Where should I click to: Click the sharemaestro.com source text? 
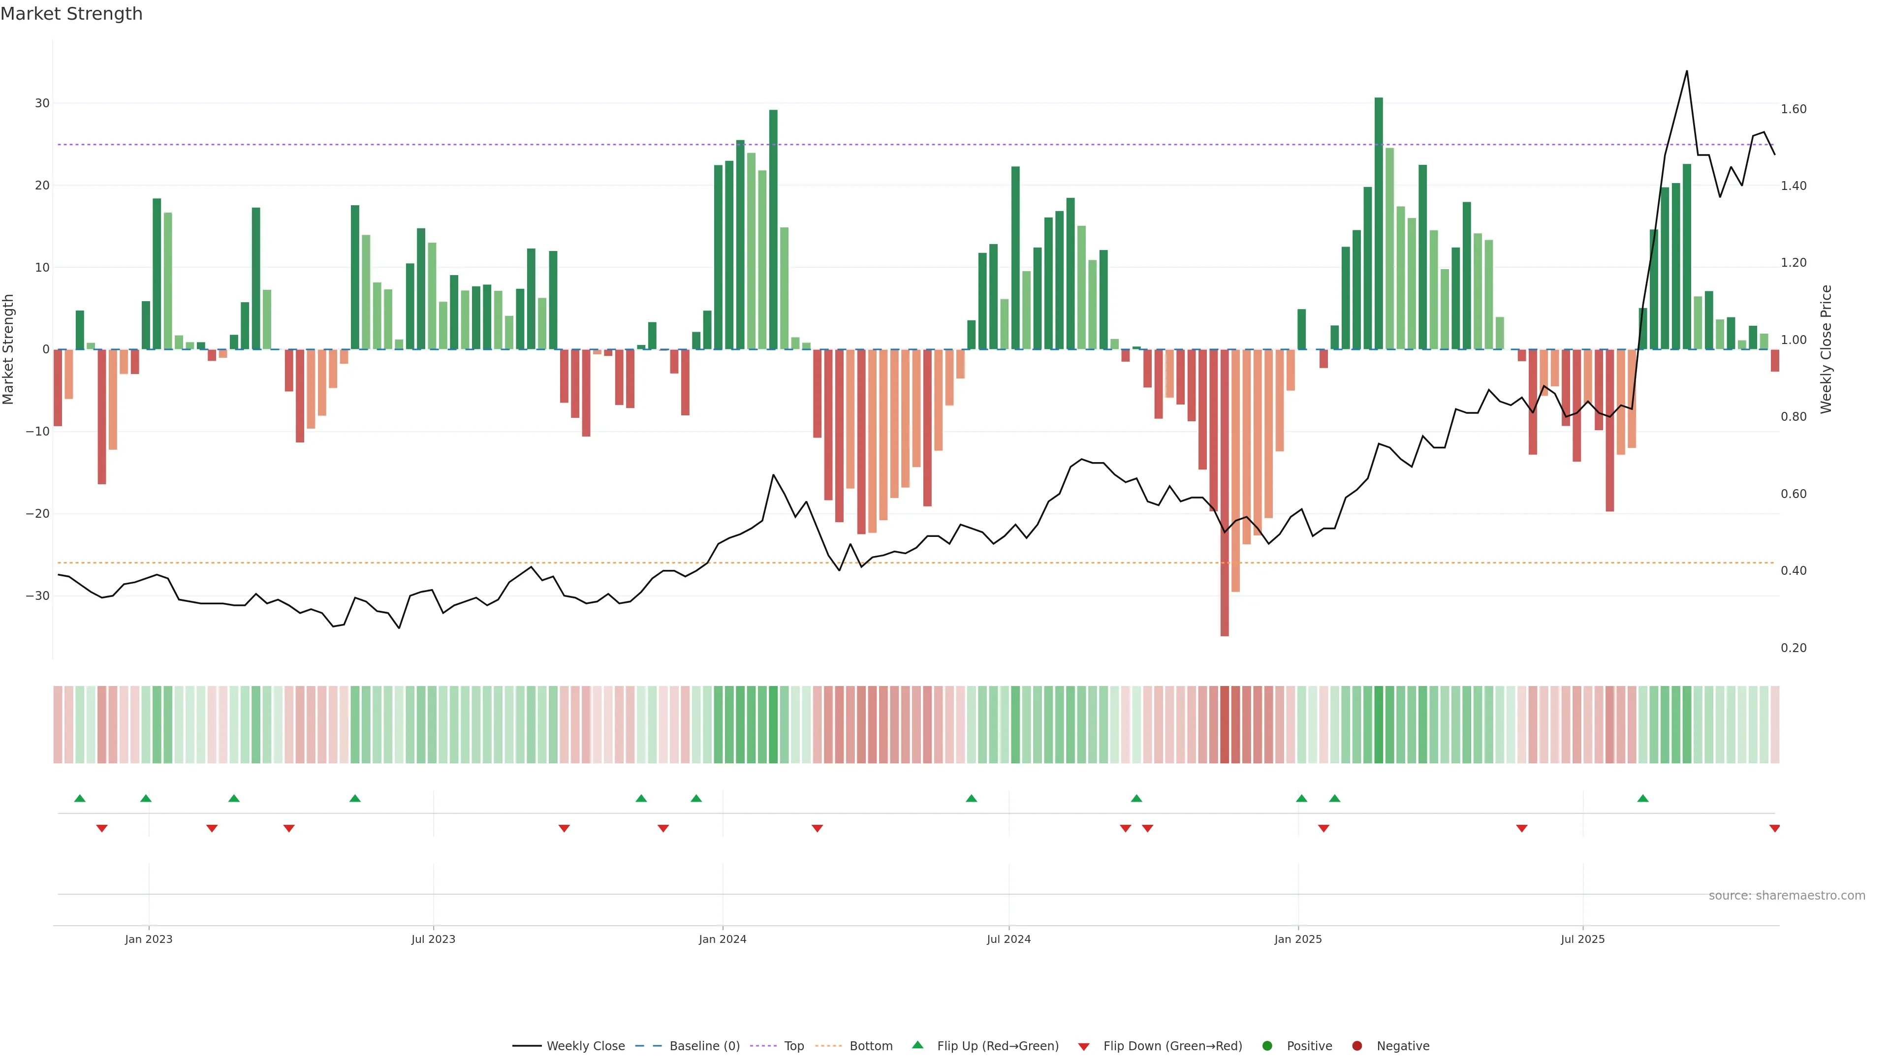click(x=1787, y=896)
